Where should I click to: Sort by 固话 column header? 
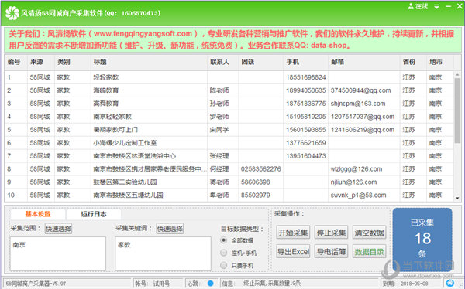coord(261,62)
